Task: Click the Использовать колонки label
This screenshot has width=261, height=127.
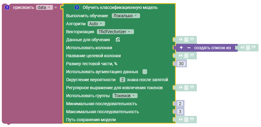Action: click(x=89, y=48)
